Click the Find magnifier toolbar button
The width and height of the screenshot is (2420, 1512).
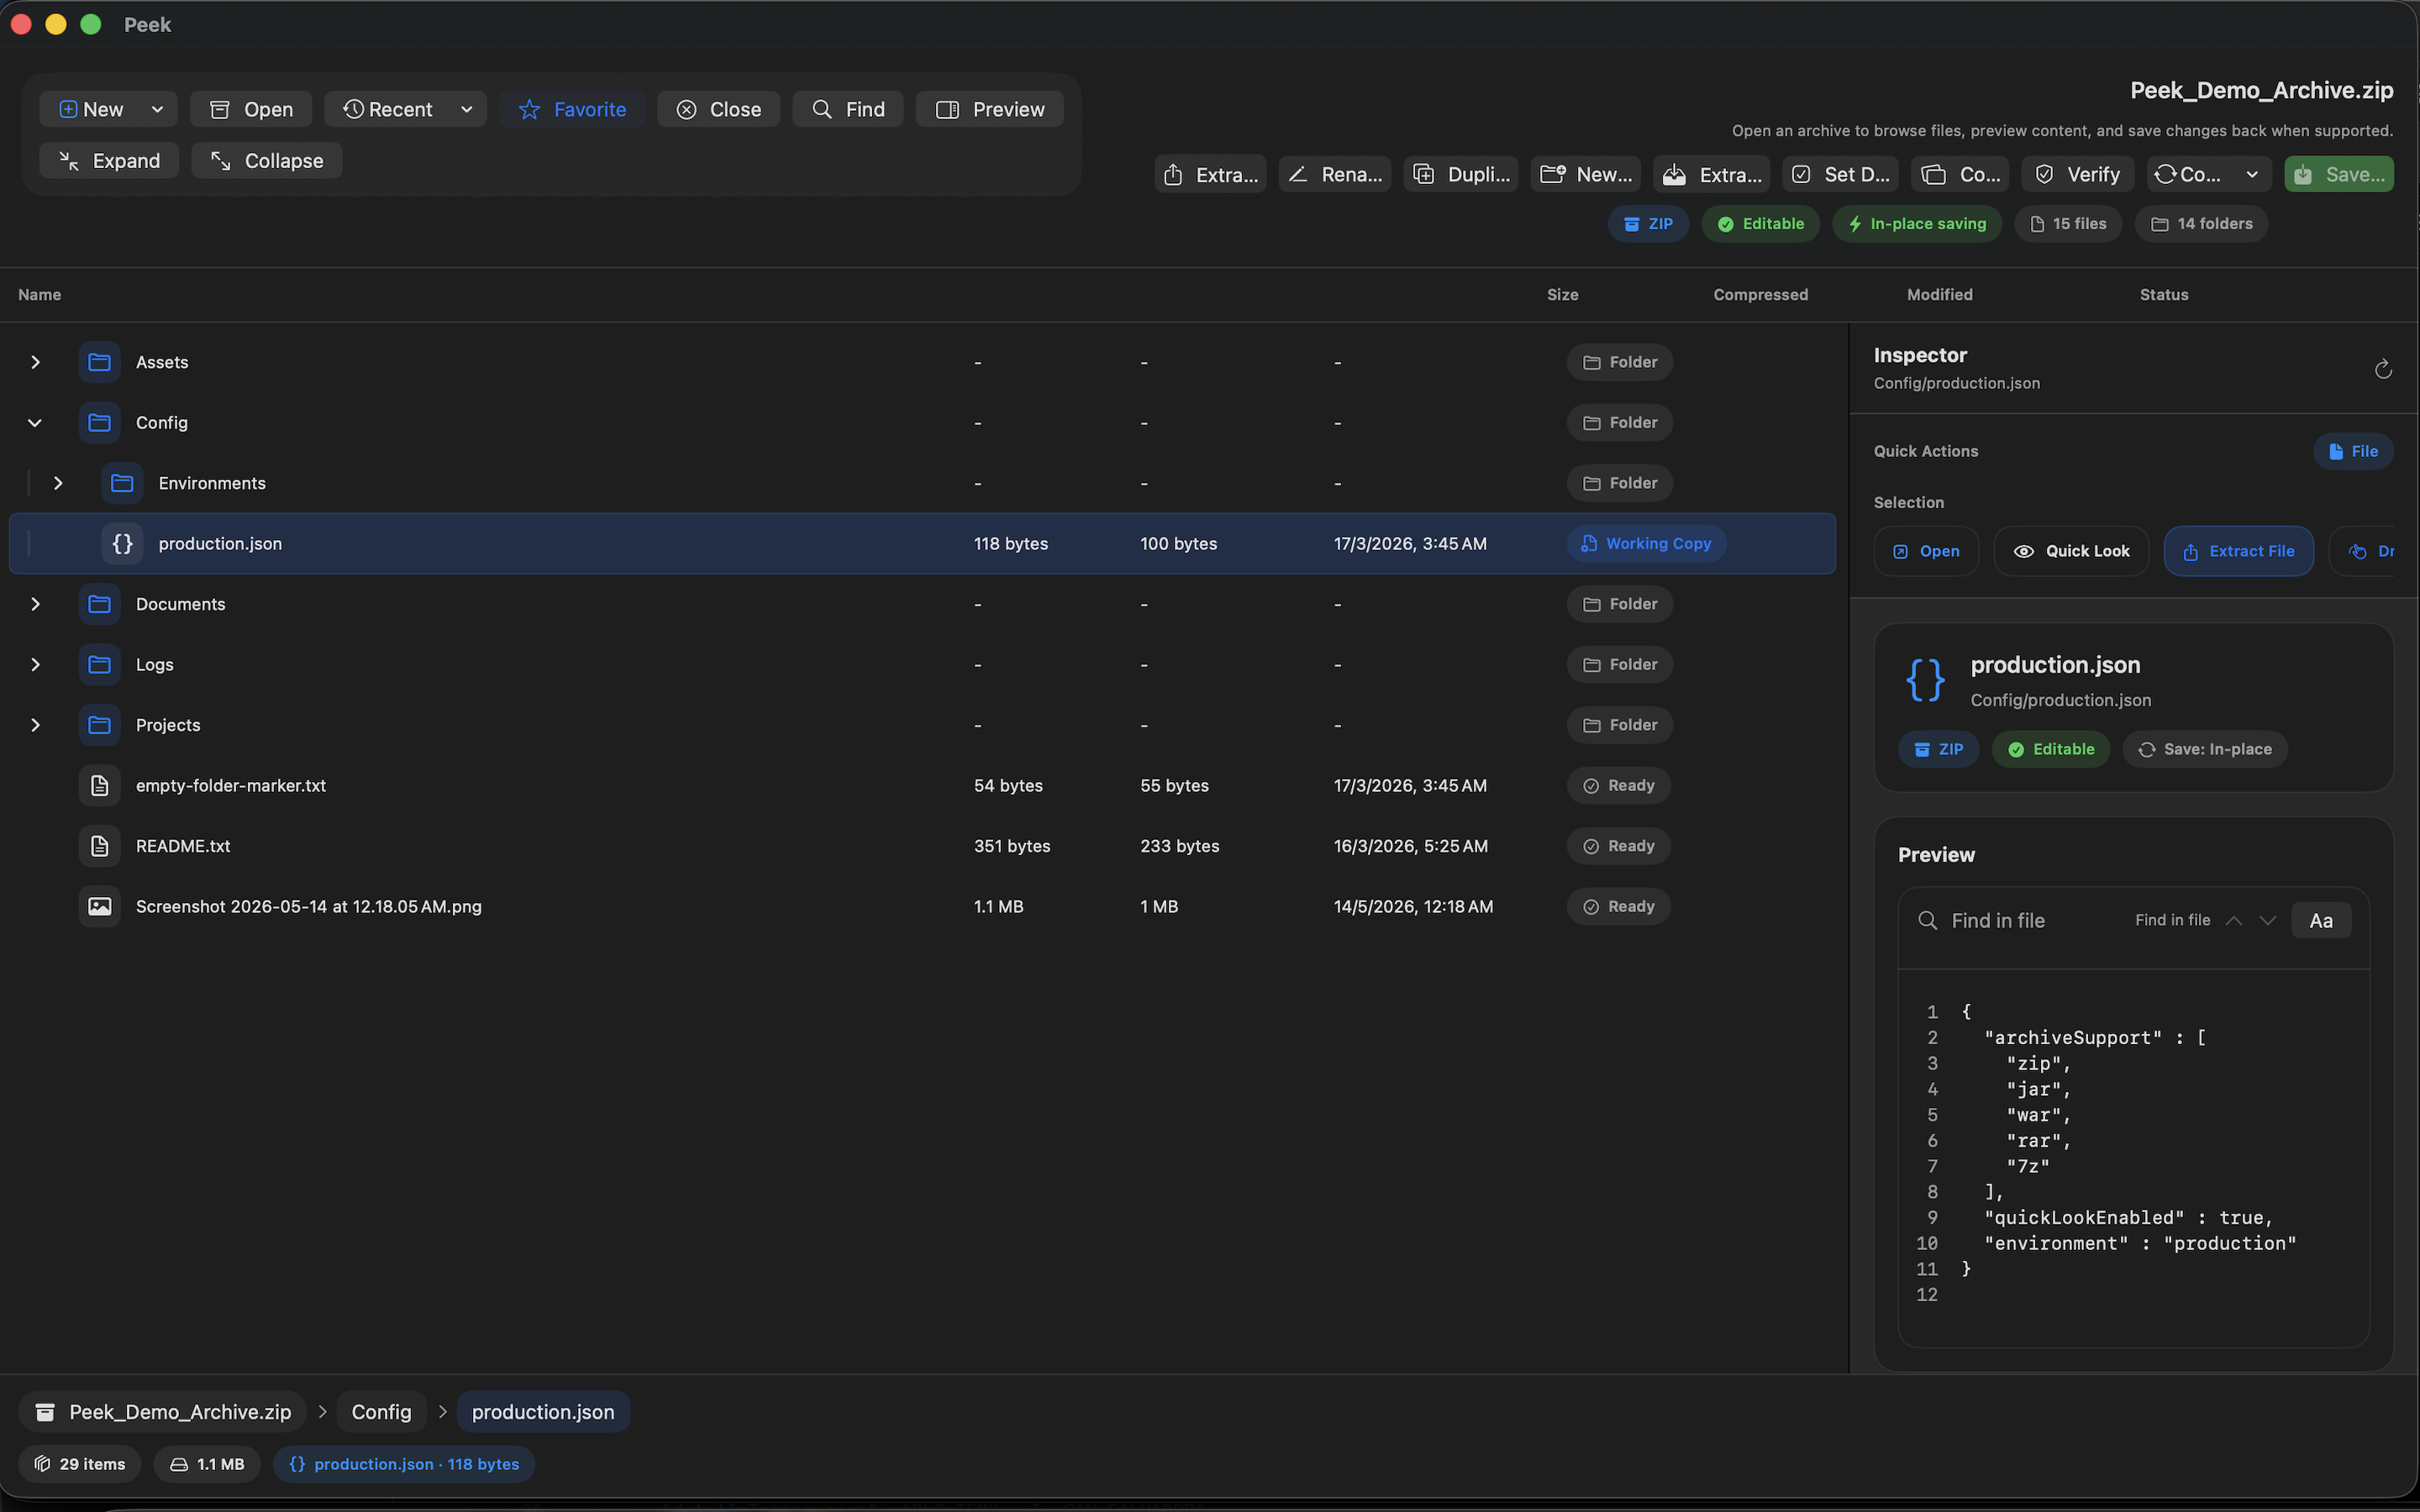coord(848,109)
